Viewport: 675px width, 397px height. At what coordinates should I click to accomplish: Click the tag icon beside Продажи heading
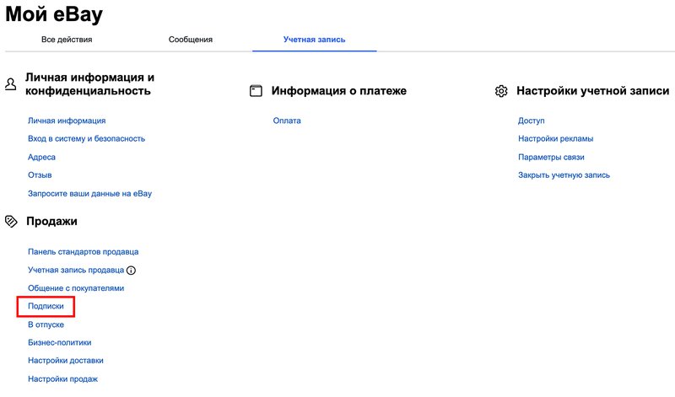pos(11,222)
